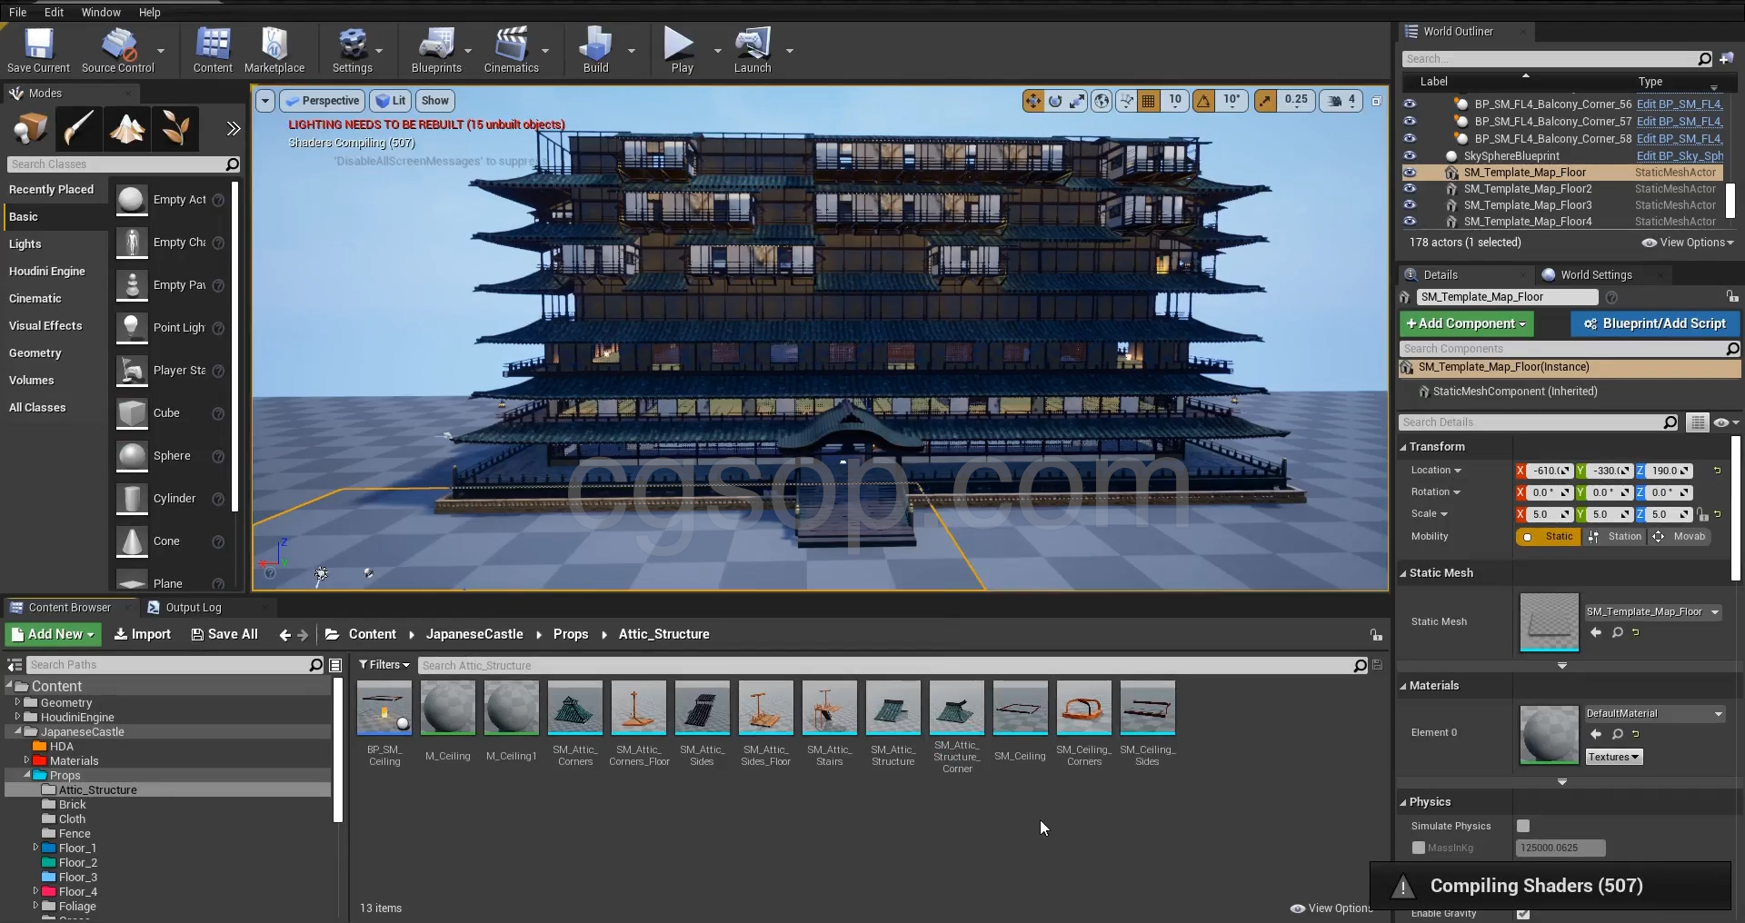1745x923 pixels.
Task: Open the Cinematics toolbar icon
Action: click(512, 50)
